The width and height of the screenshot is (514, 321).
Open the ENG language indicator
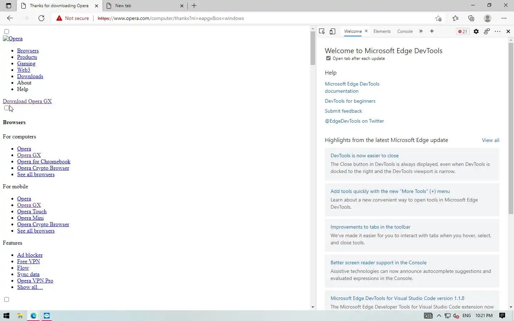467,316
